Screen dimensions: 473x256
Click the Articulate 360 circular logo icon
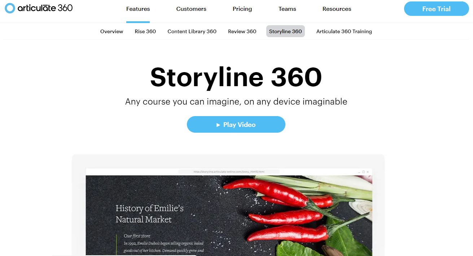coord(10,8)
